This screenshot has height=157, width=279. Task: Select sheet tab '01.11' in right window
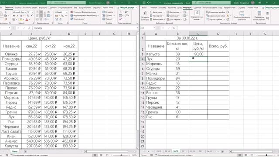[184, 151]
